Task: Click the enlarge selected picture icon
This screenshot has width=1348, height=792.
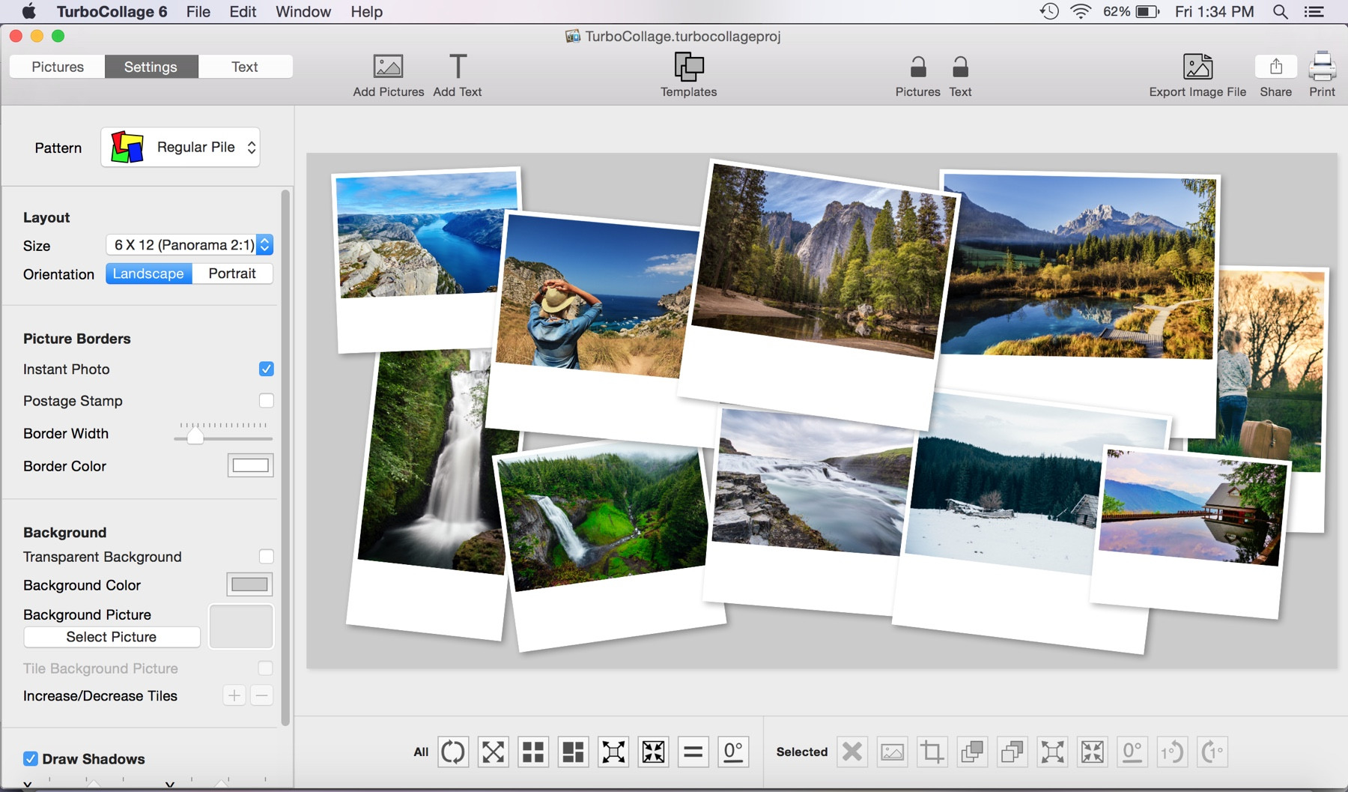Action: 1052,752
